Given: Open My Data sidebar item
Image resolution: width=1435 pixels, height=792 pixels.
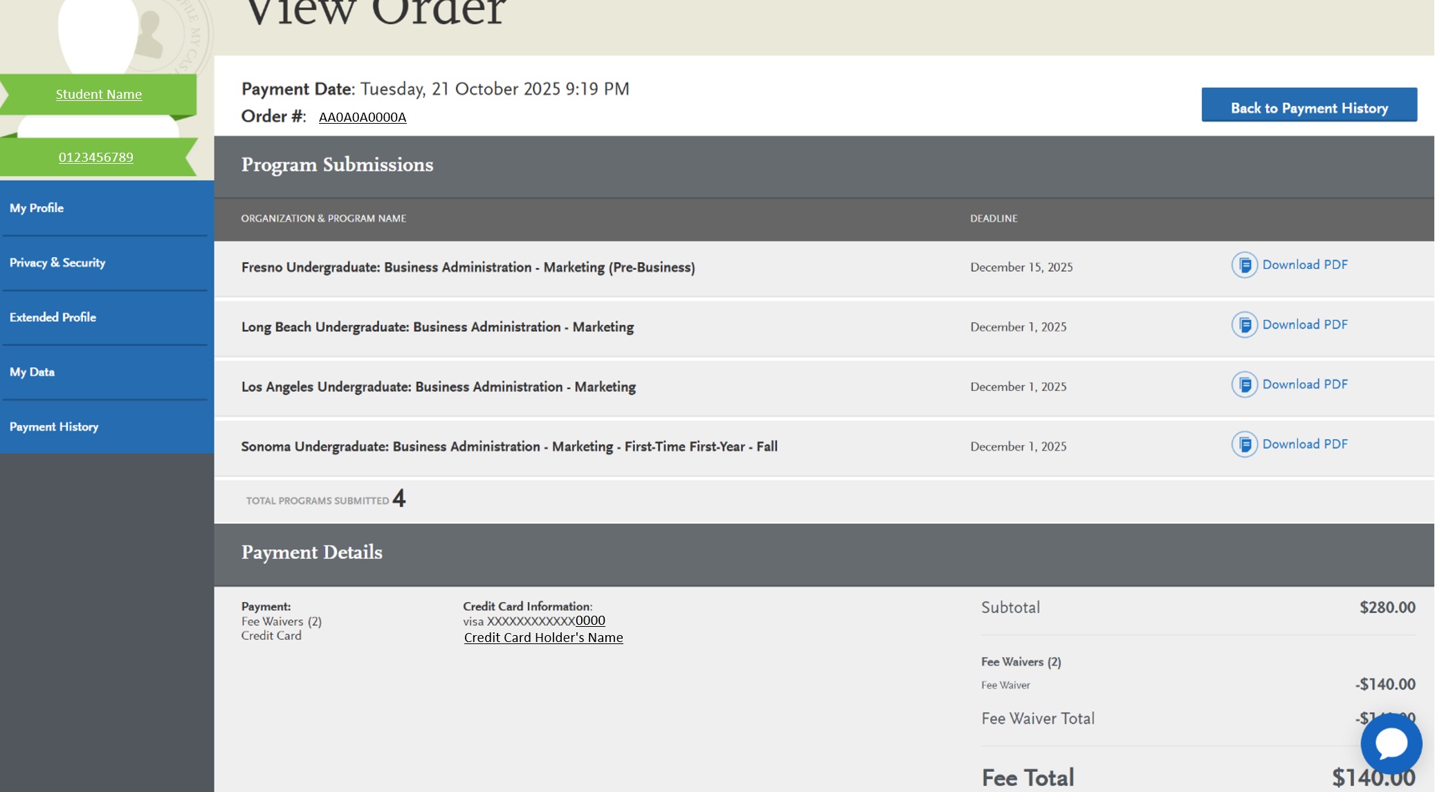Looking at the screenshot, I should [x=32, y=372].
